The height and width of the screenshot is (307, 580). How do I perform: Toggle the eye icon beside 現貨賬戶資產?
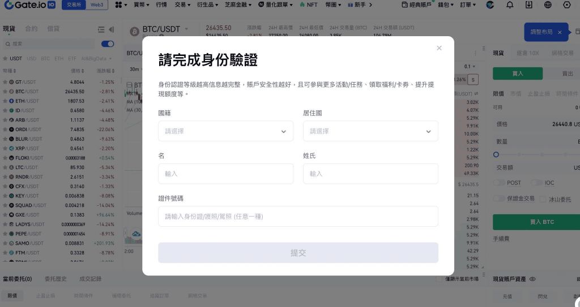click(x=532, y=279)
